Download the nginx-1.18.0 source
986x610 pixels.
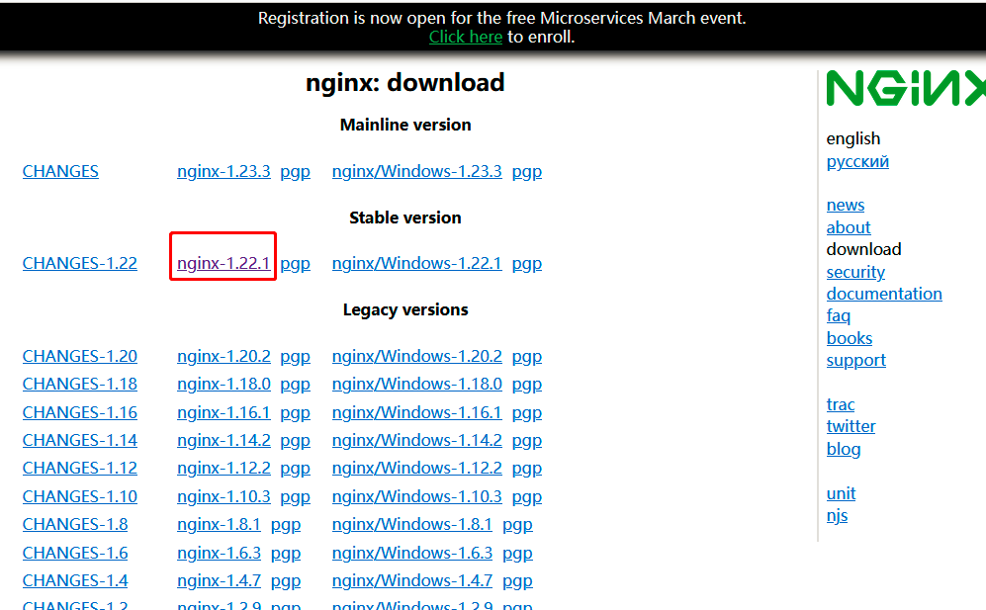(x=224, y=384)
